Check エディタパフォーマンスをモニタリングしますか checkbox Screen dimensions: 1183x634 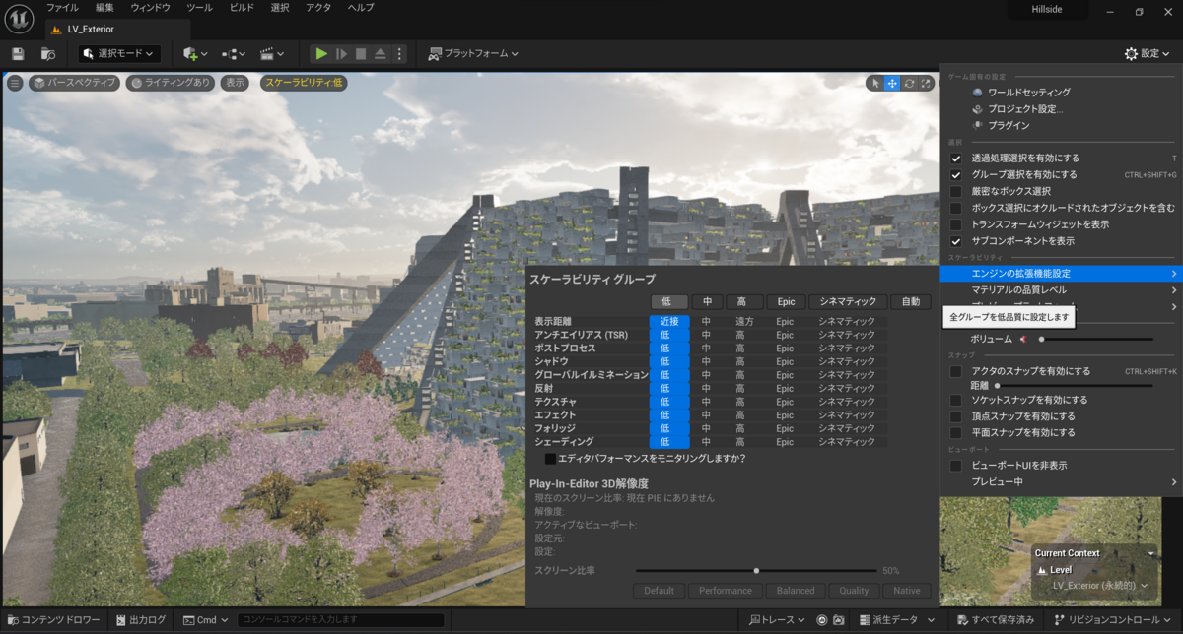pos(550,459)
